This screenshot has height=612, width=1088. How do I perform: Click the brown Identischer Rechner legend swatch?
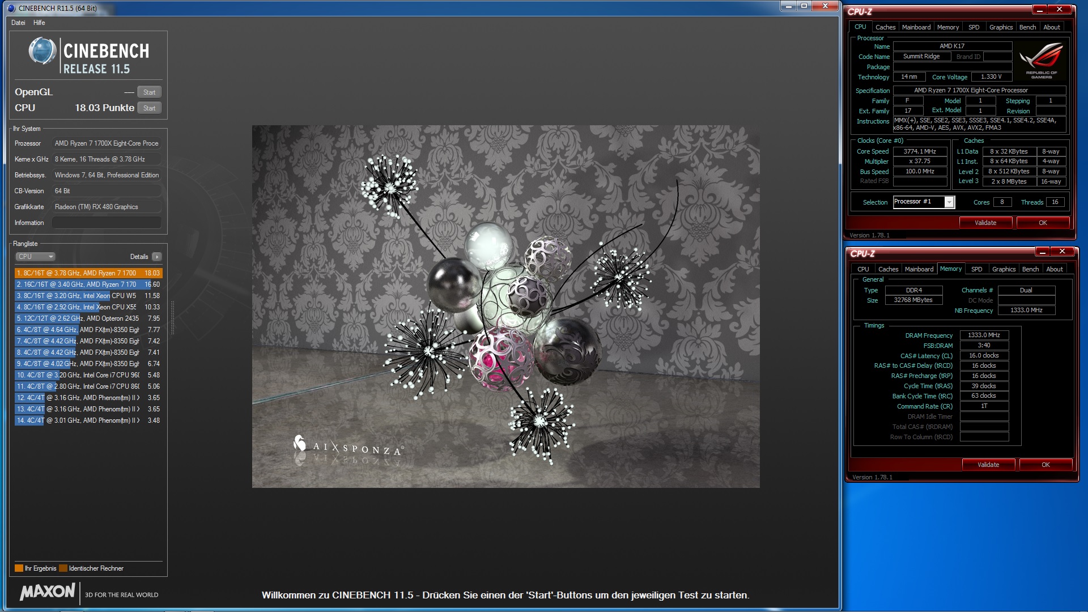pyautogui.click(x=63, y=568)
